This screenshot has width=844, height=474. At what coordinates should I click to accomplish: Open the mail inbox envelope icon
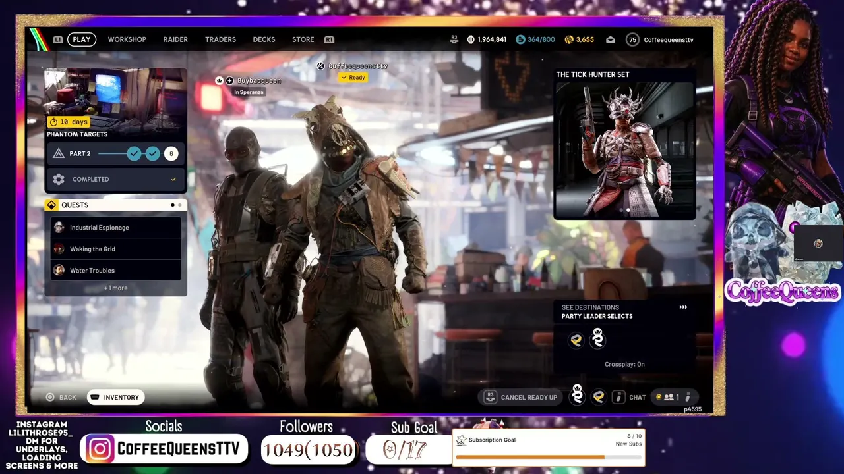611,39
